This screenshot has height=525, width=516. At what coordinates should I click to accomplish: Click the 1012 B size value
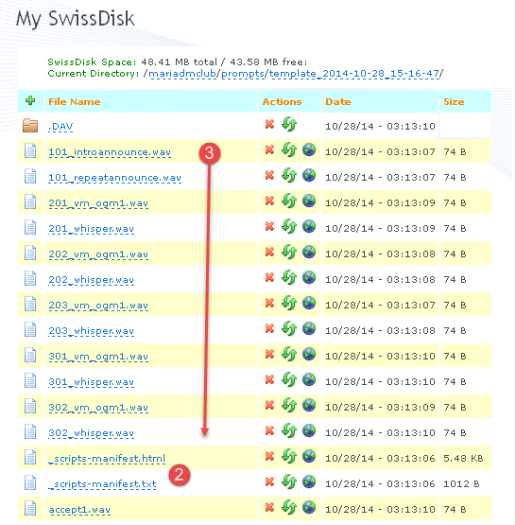[x=461, y=483]
